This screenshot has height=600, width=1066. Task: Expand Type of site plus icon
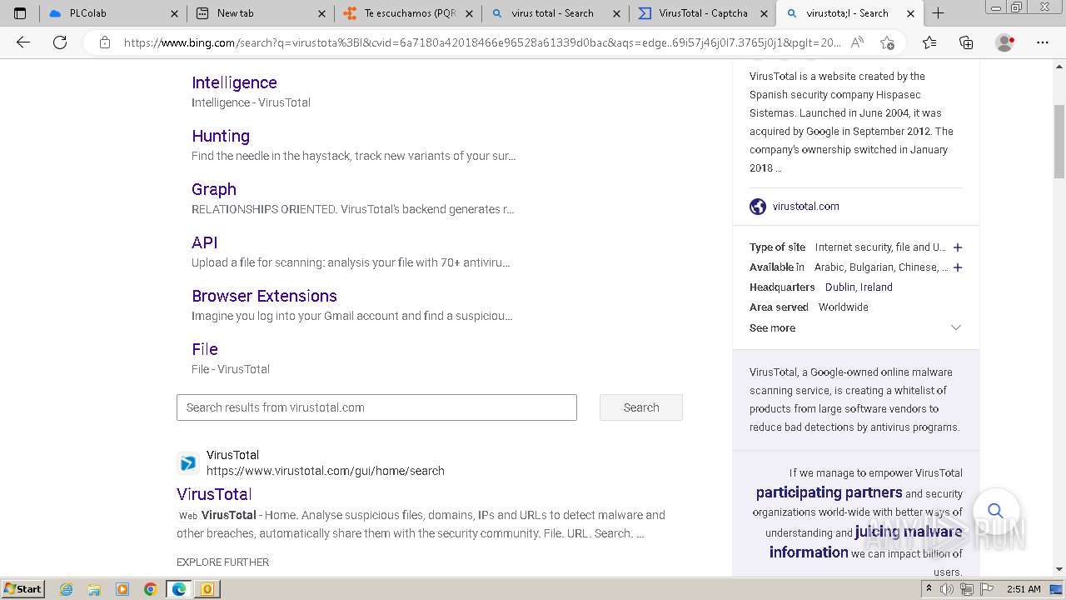pyautogui.click(x=958, y=247)
